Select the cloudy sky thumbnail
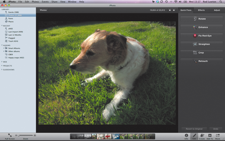The height and width of the screenshot is (141, 225). tap(116, 136)
